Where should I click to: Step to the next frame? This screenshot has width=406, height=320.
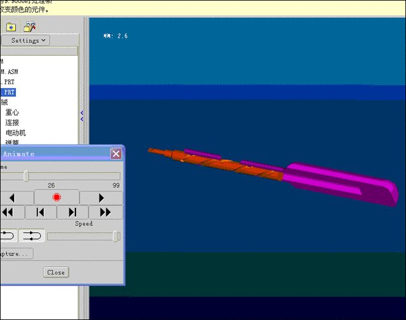[72, 212]
